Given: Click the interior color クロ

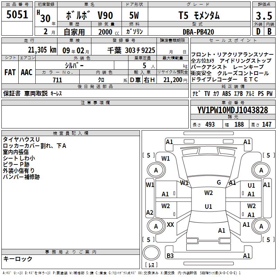Looking at the screenshot, I should pyautogui.click(x=101, y=80).
